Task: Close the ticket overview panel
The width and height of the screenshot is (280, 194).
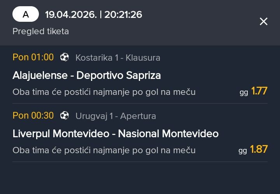Action: point(264,22)
